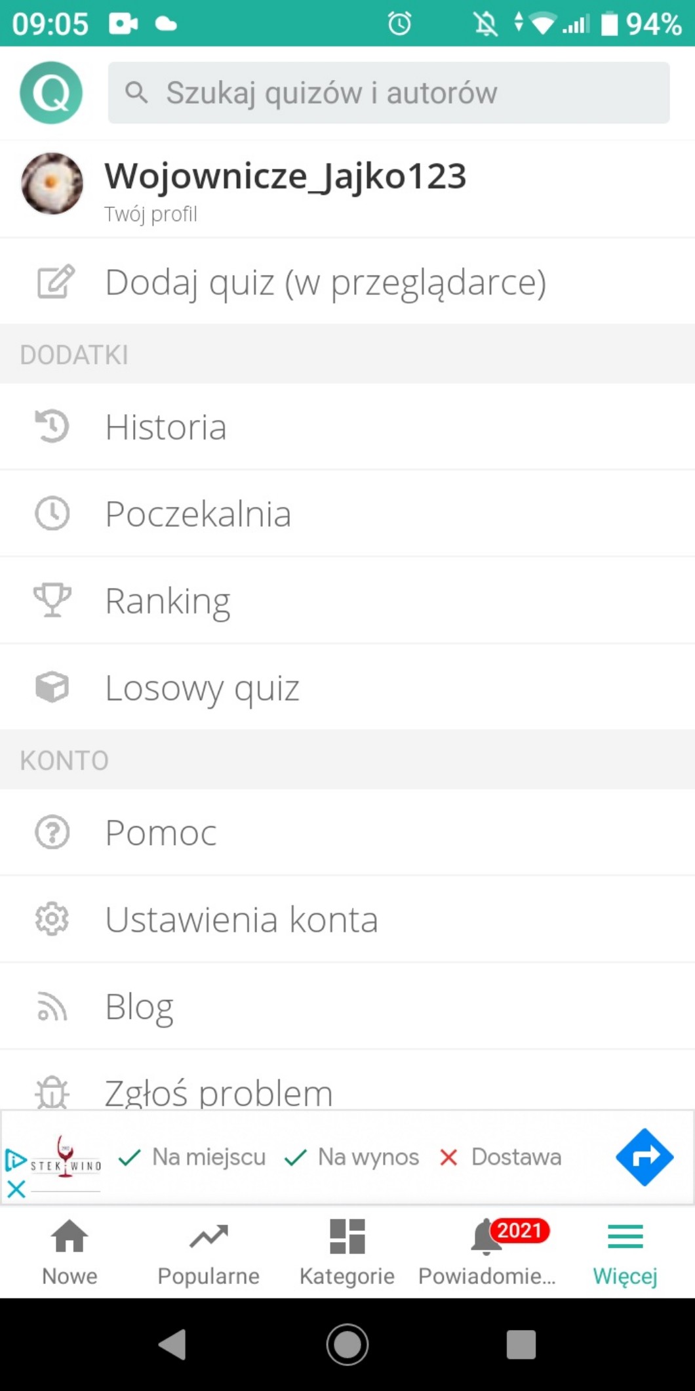695x1391 pixels.
Task: Open the Historia clock-arrow icon
Action: 52,426
